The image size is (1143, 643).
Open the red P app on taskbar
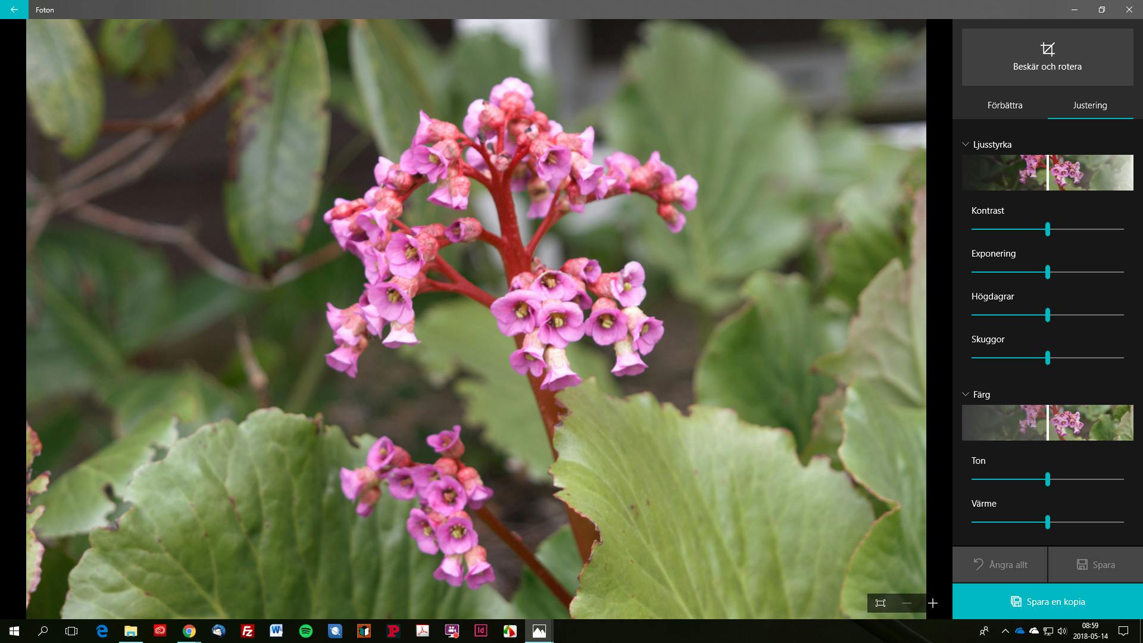click(393, 631)
